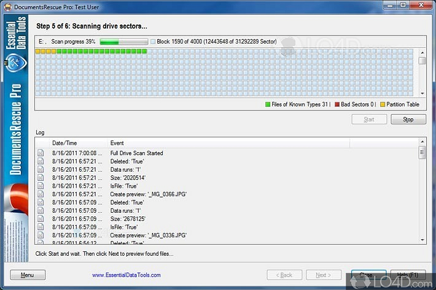436x290 pixels.
Task: Click the 'Partition Table' legend label
Action: 403,104
